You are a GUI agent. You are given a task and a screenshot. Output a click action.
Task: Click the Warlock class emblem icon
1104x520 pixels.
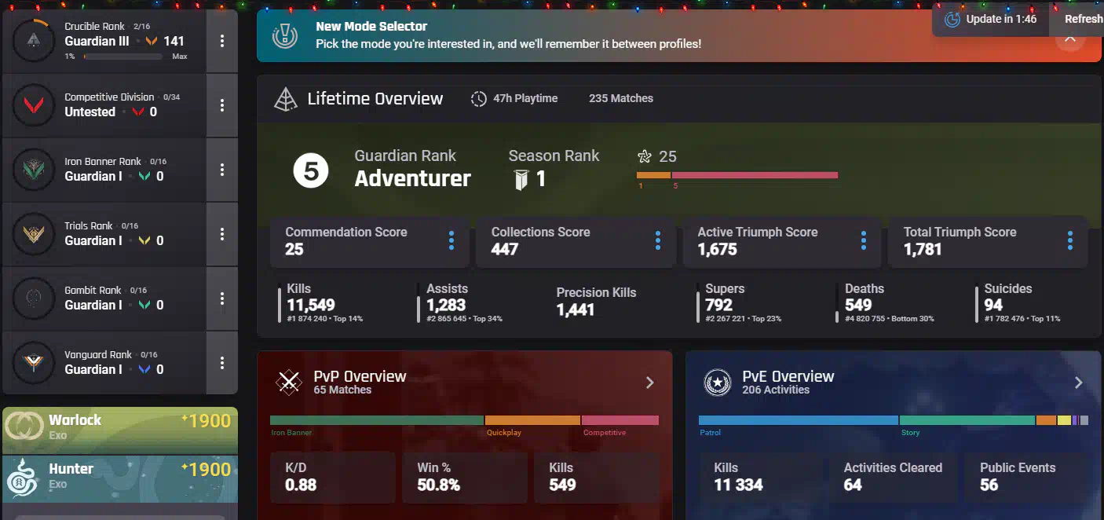[x=24, y=426]
